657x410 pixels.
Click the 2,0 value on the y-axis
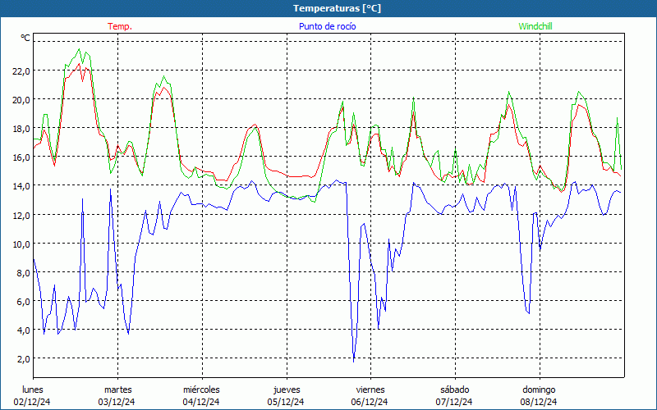coord(23,359)
